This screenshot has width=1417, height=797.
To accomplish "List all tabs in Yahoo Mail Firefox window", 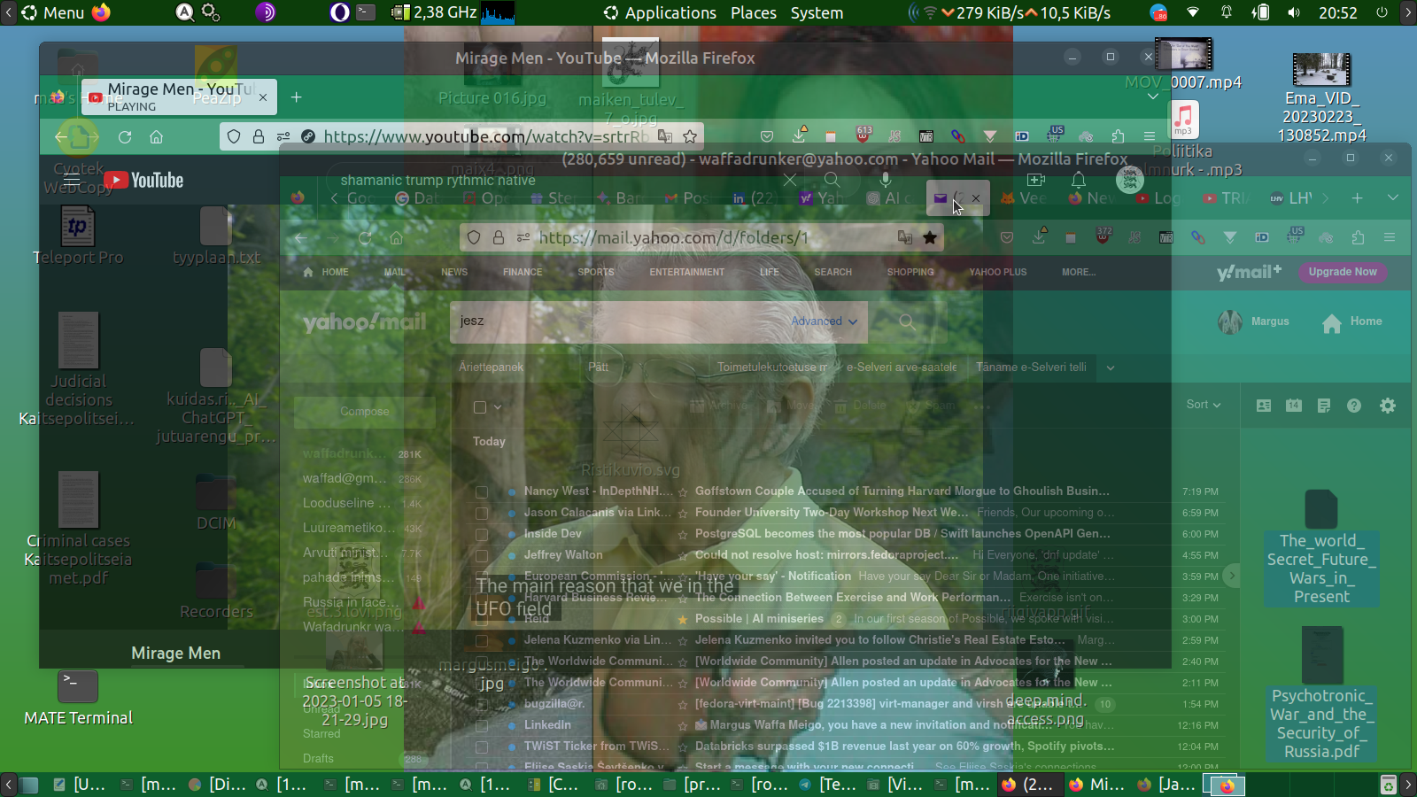I will pyautogui.click(x=1393, y=197).
